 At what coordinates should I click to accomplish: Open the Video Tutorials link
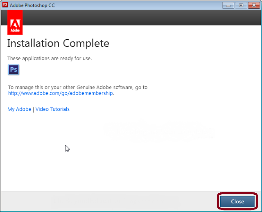tap(52, 109)
